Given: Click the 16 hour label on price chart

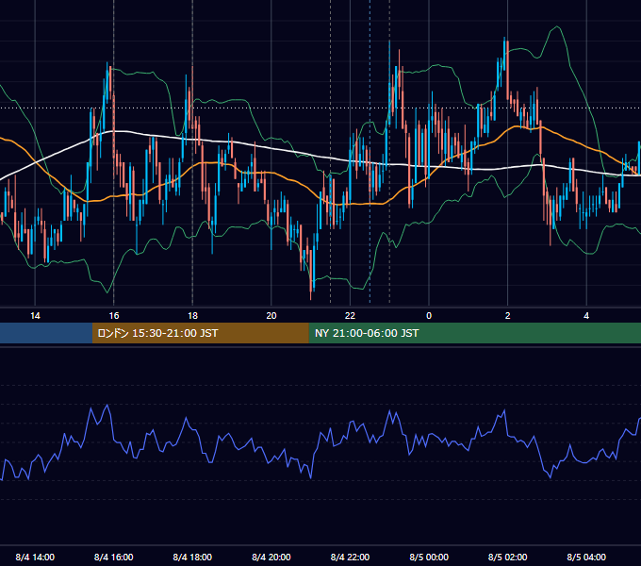Looking at the screenshot, I should 114,316.
